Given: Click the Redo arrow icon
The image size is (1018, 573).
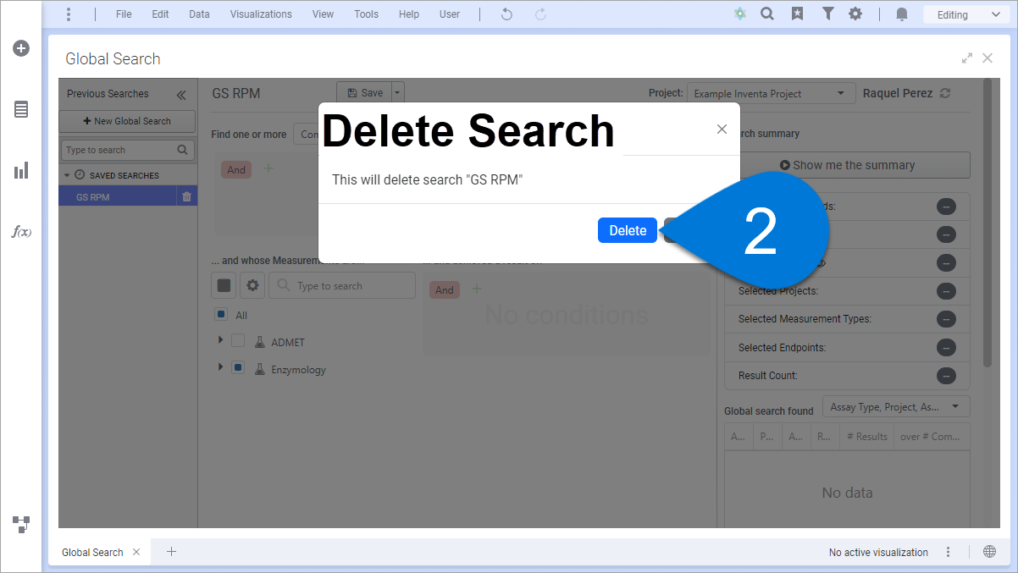Looking at the screenshot, I should click(x=540, y=14).
